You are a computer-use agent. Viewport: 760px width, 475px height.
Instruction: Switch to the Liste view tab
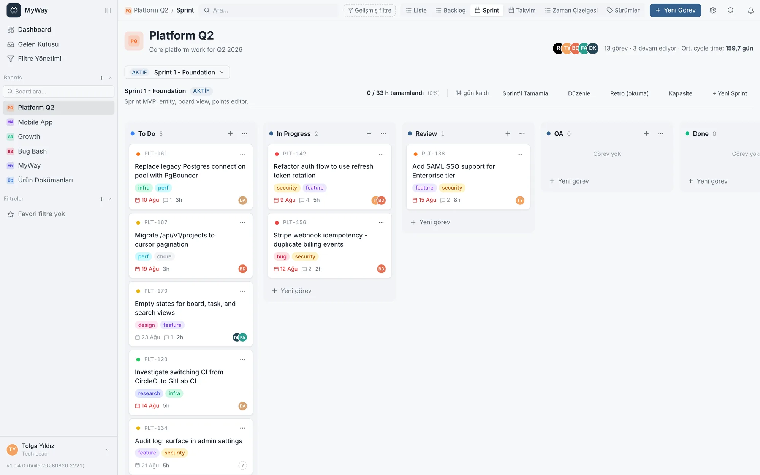click(416, 10)
